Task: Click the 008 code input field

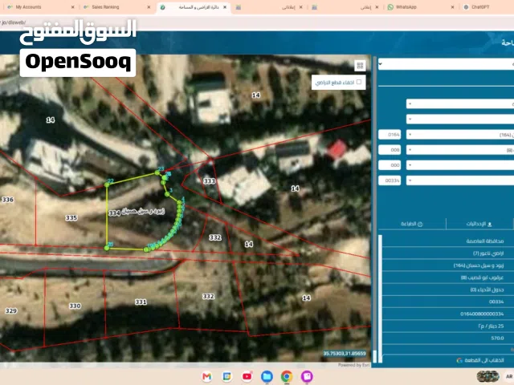Action: [x=390, y=150]
